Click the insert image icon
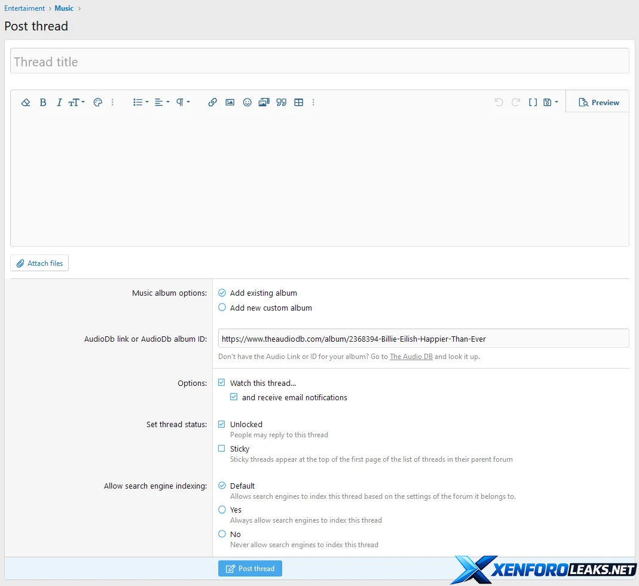Image resolution: width=639 pixels, height=586 pixels. click(x=230, y=103)
